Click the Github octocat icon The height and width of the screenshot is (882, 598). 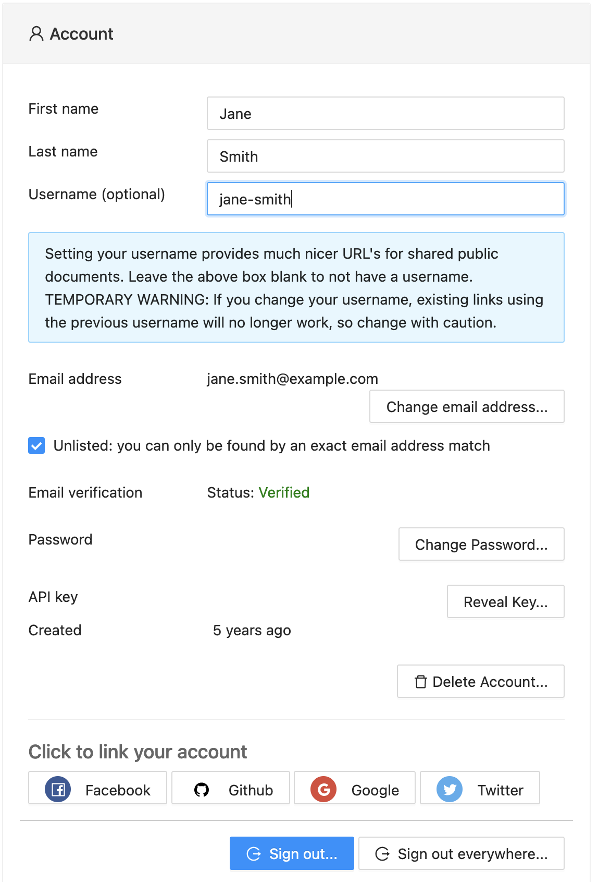[x=202, y=790]
